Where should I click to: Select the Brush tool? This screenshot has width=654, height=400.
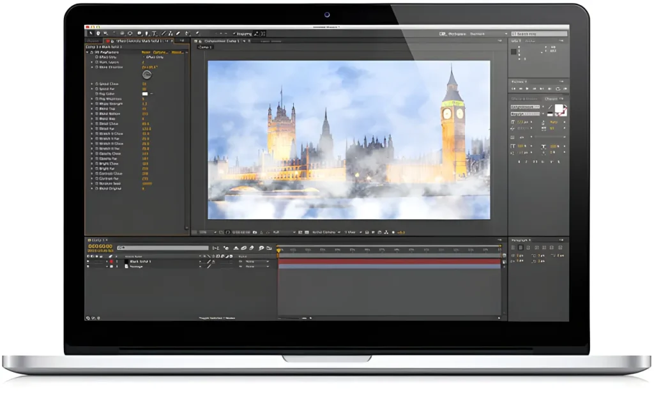(x=163, y=33)
